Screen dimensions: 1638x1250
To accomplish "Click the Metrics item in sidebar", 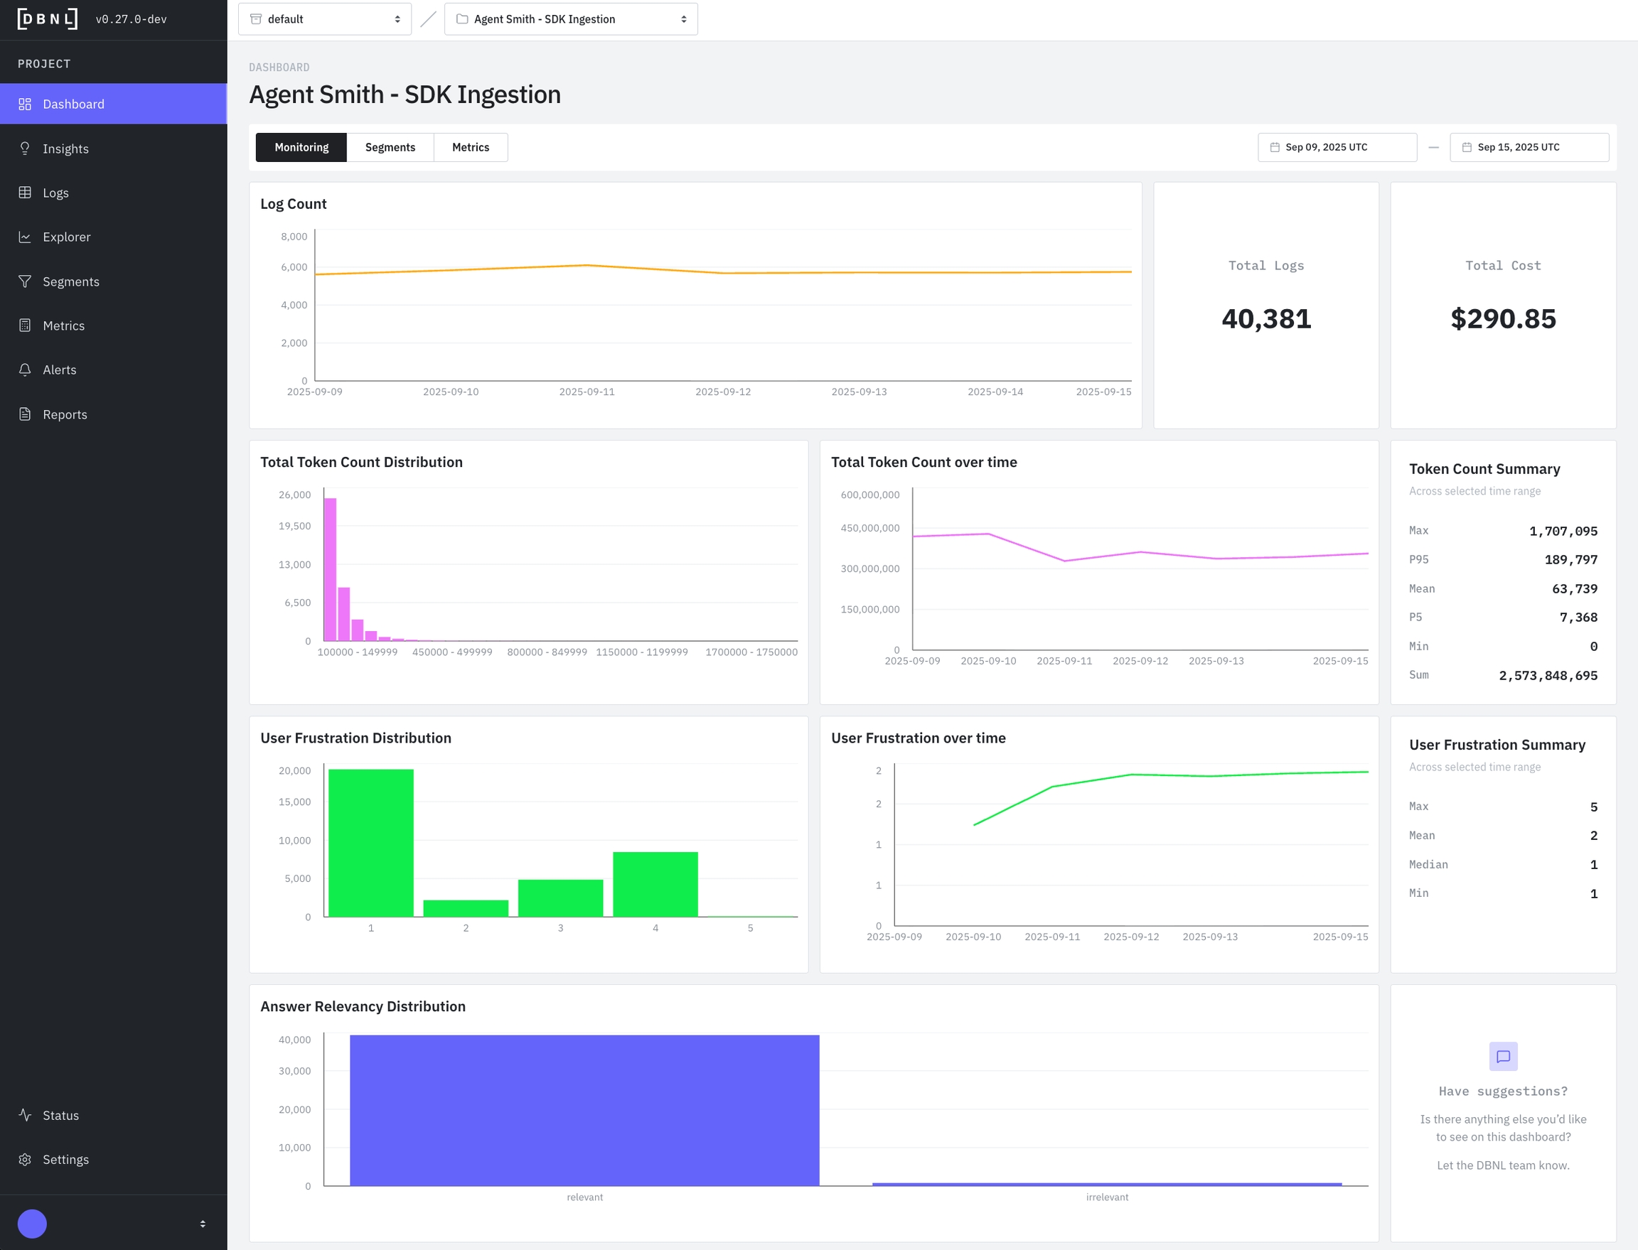I will tap(63, 325).
